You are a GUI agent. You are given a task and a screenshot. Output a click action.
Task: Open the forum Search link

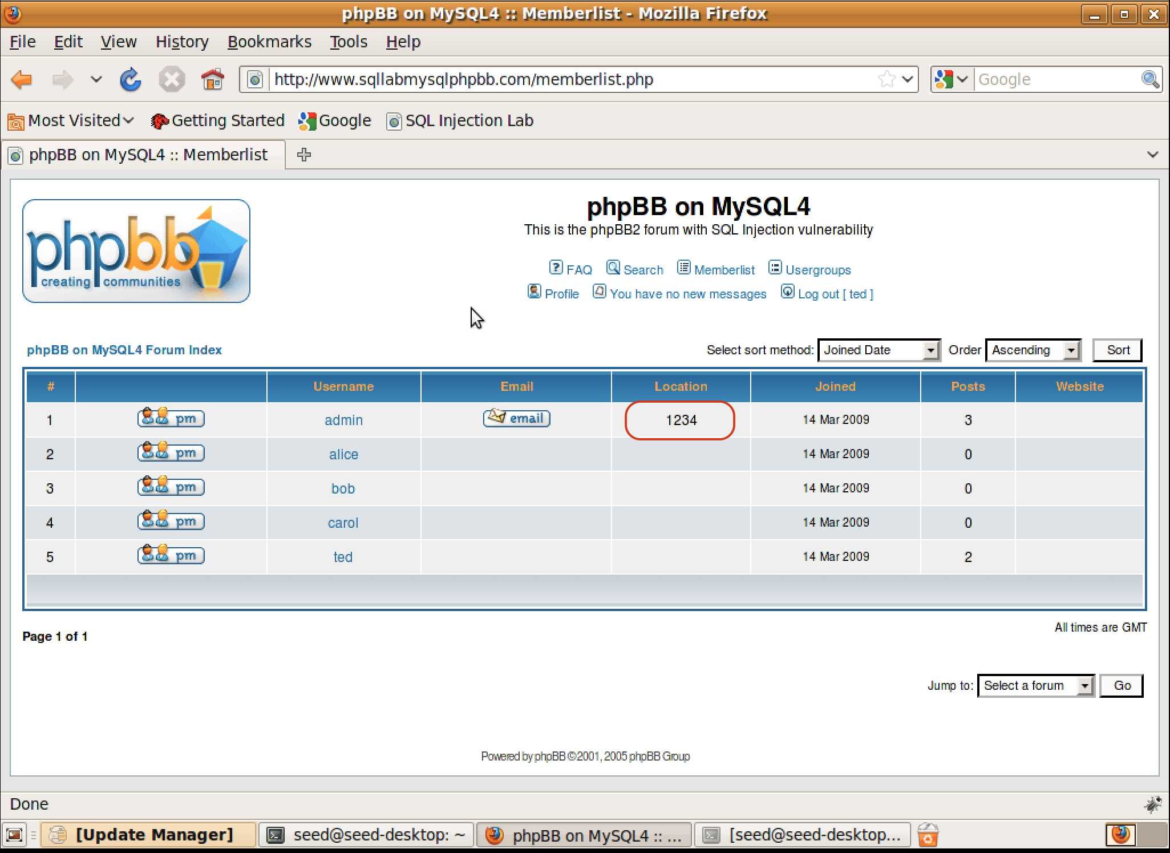635,269
